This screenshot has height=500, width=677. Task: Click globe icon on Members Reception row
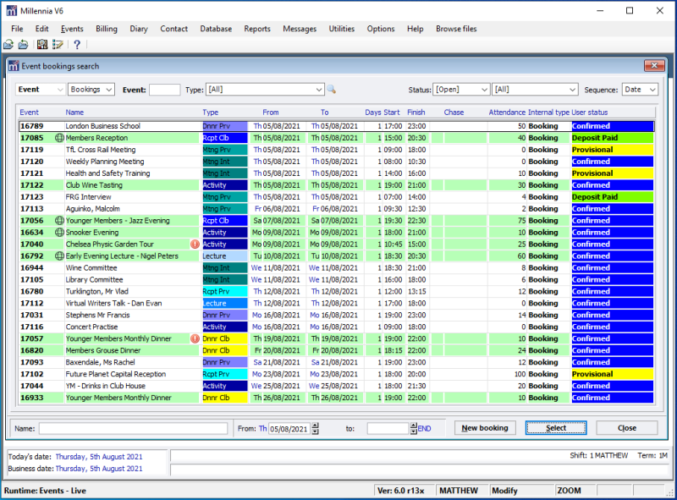tap(59, 138)
